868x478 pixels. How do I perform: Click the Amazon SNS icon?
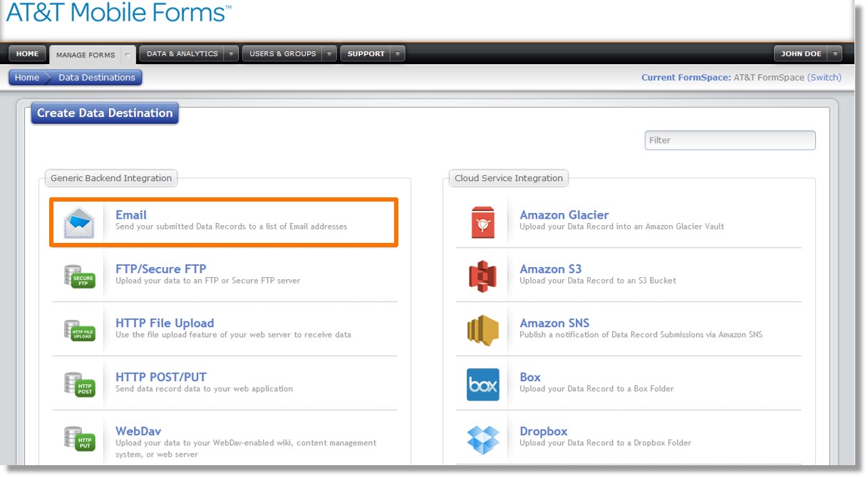[482, 331]
